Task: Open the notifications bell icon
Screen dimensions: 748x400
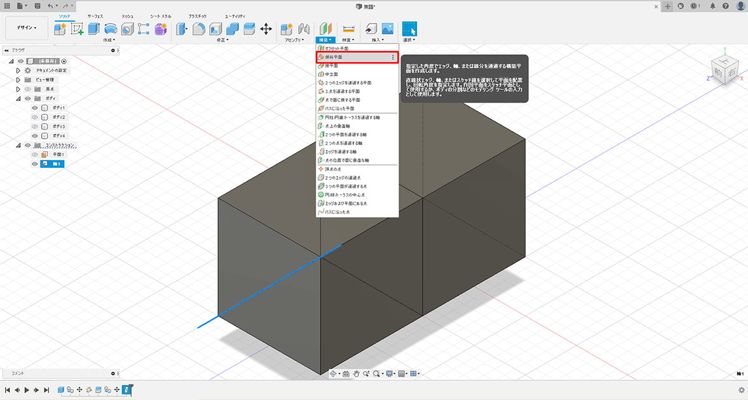Action: (x=712, y=6)
